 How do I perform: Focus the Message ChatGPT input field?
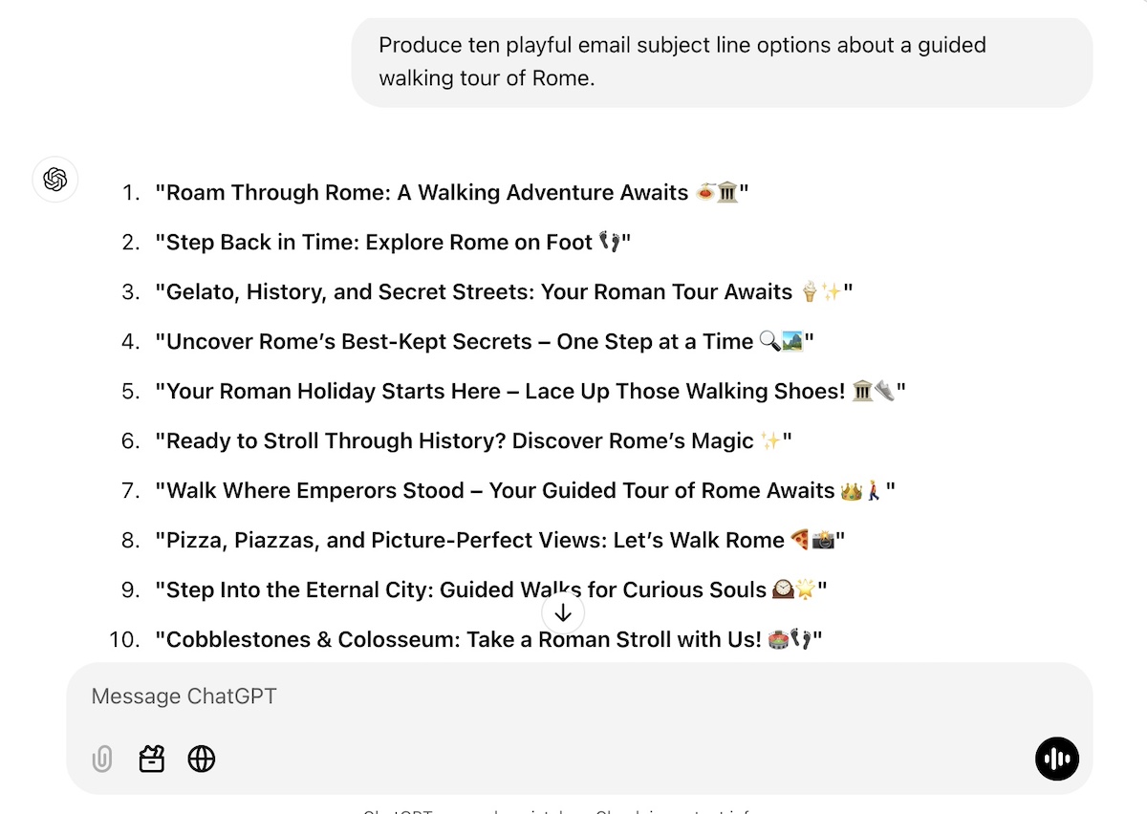(x=579, y=696)
